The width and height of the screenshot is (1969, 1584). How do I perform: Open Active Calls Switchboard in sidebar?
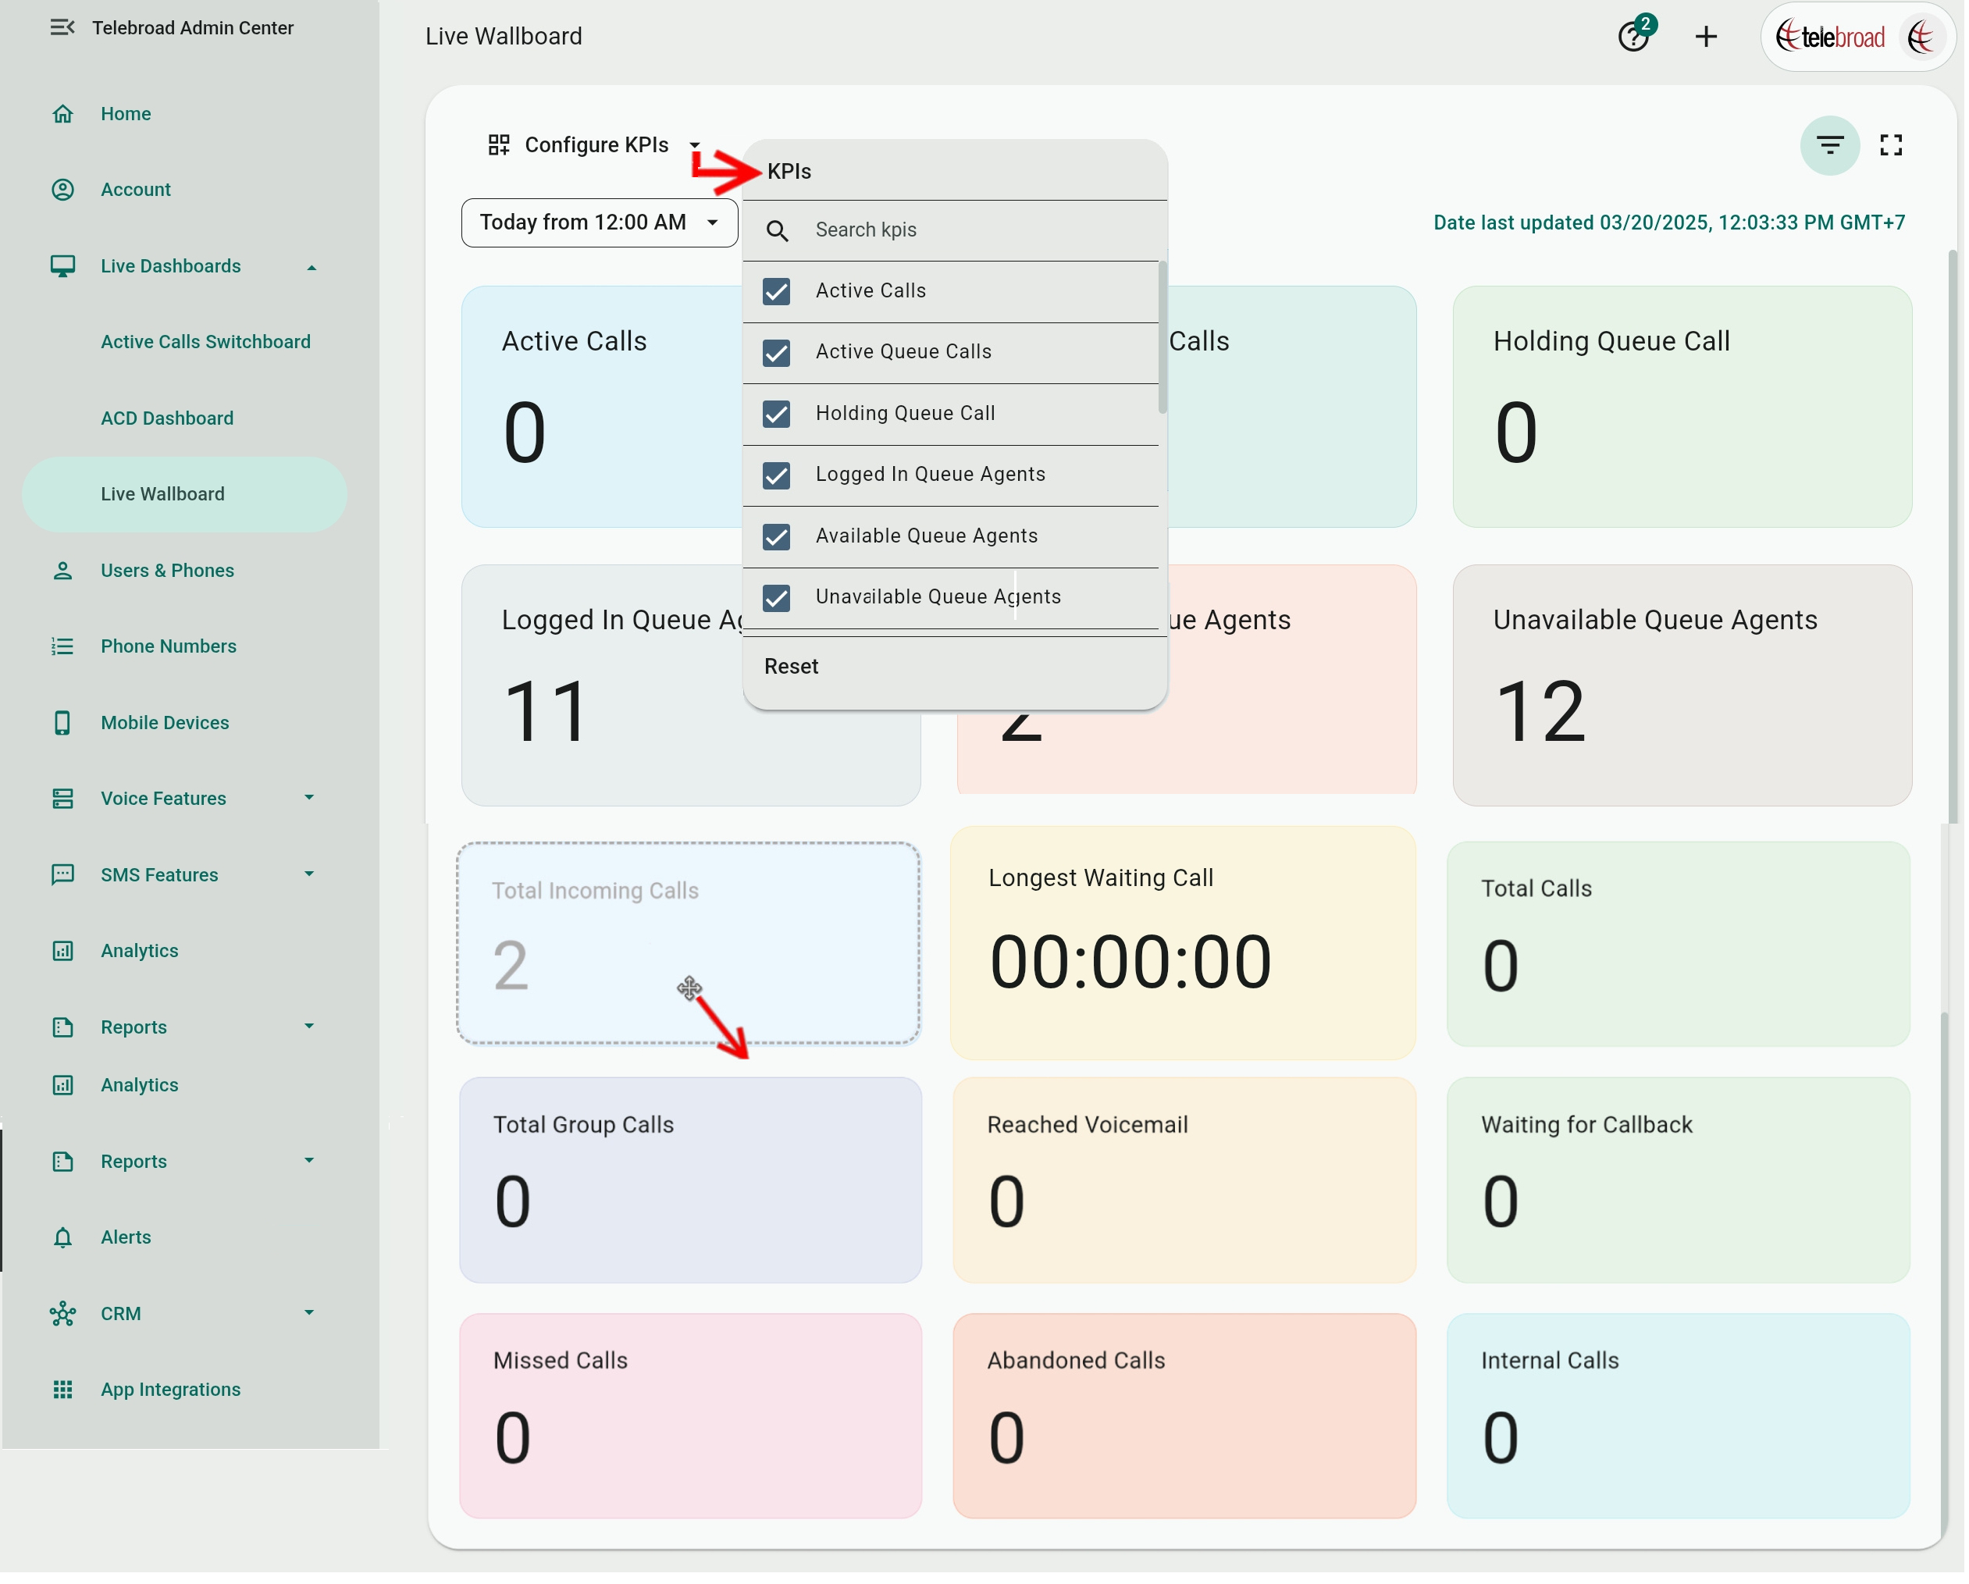point(206,343)
